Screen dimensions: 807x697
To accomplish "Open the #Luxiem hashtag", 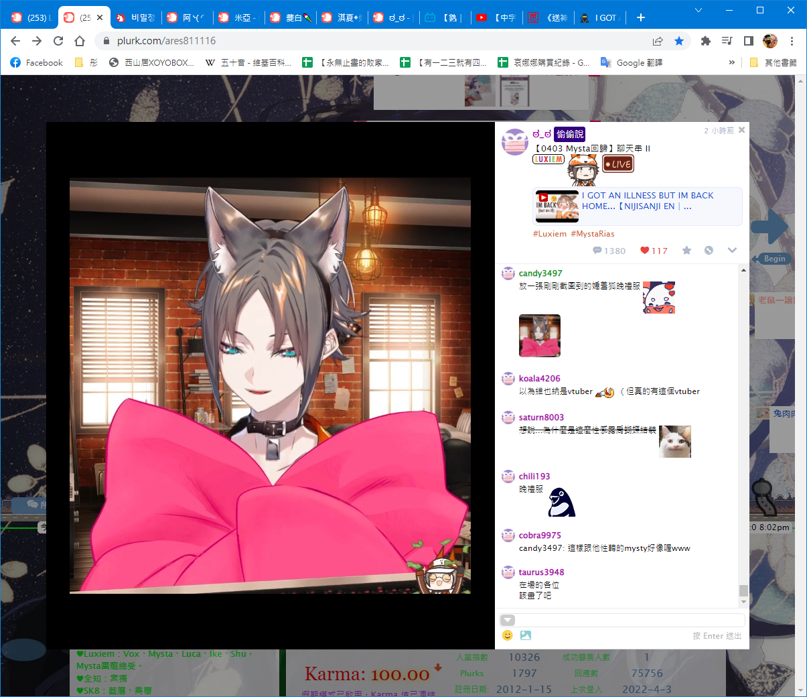I will tap(550, 234).
